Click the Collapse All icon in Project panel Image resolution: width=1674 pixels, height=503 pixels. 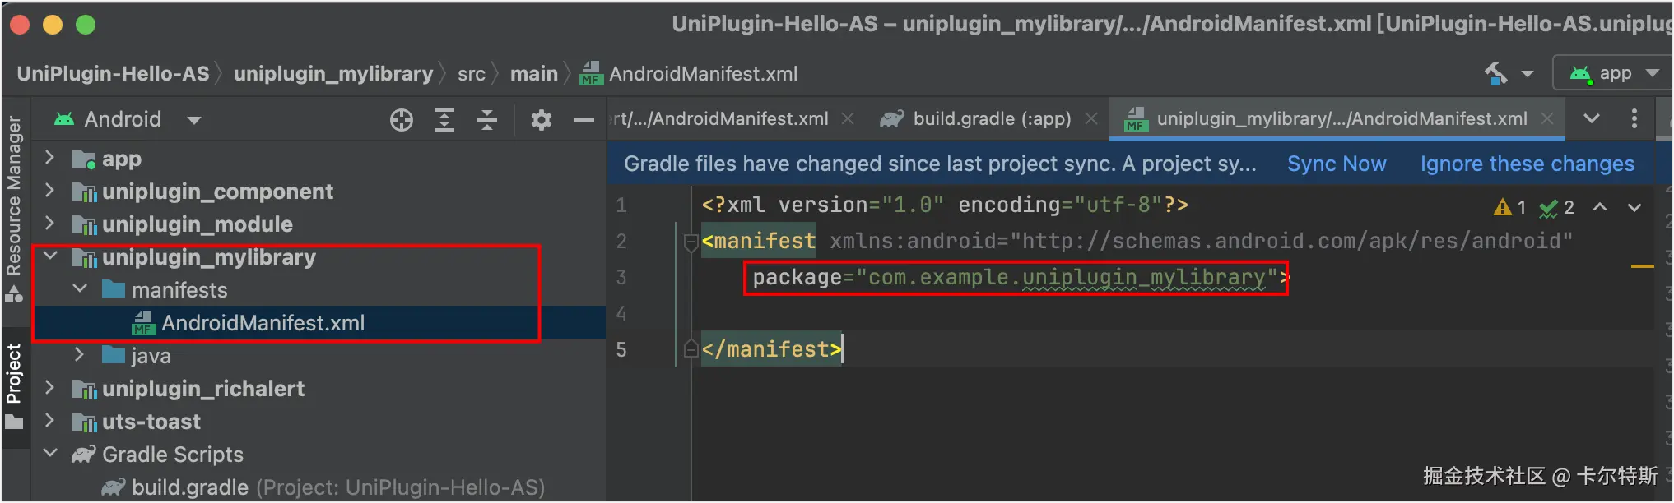[x=487, y=120]
